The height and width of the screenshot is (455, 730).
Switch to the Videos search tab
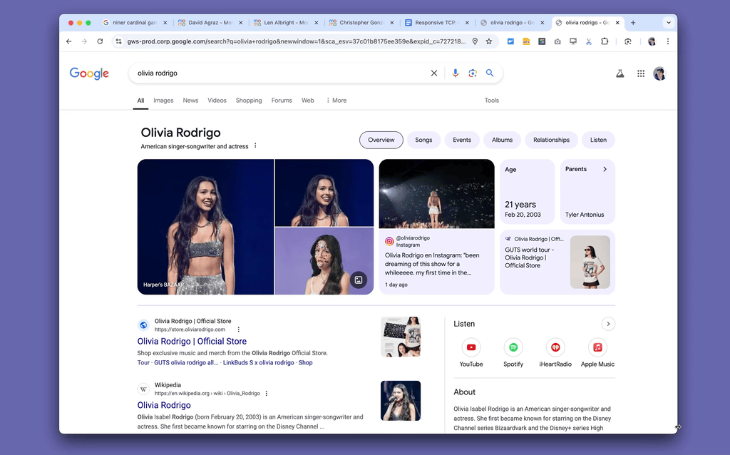click(217, 100)
